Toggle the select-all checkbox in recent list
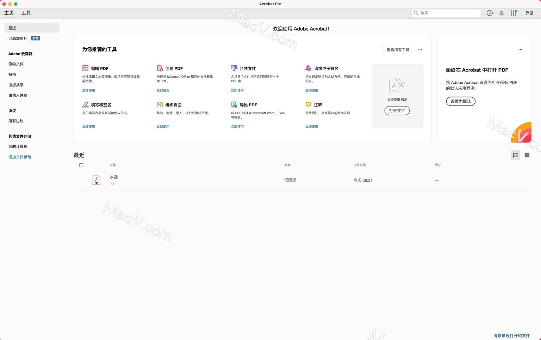541x340 pixels. 81,165
